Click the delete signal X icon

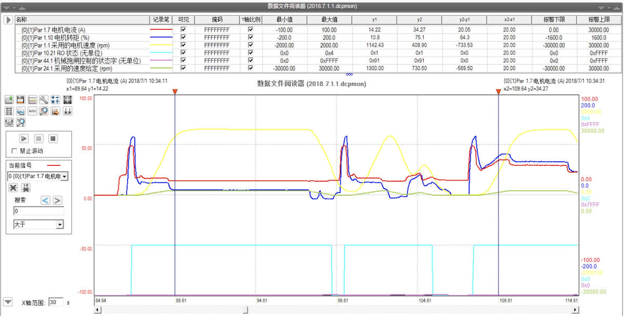(x=14, y=187)
